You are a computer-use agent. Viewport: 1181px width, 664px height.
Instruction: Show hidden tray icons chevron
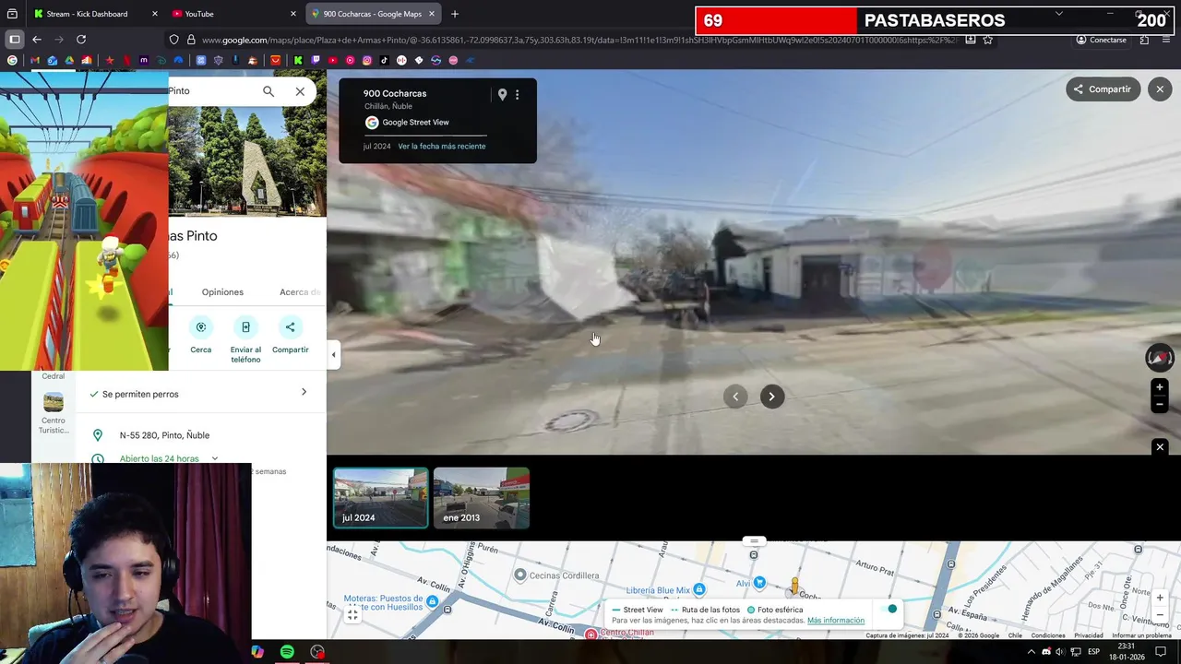1032,652
